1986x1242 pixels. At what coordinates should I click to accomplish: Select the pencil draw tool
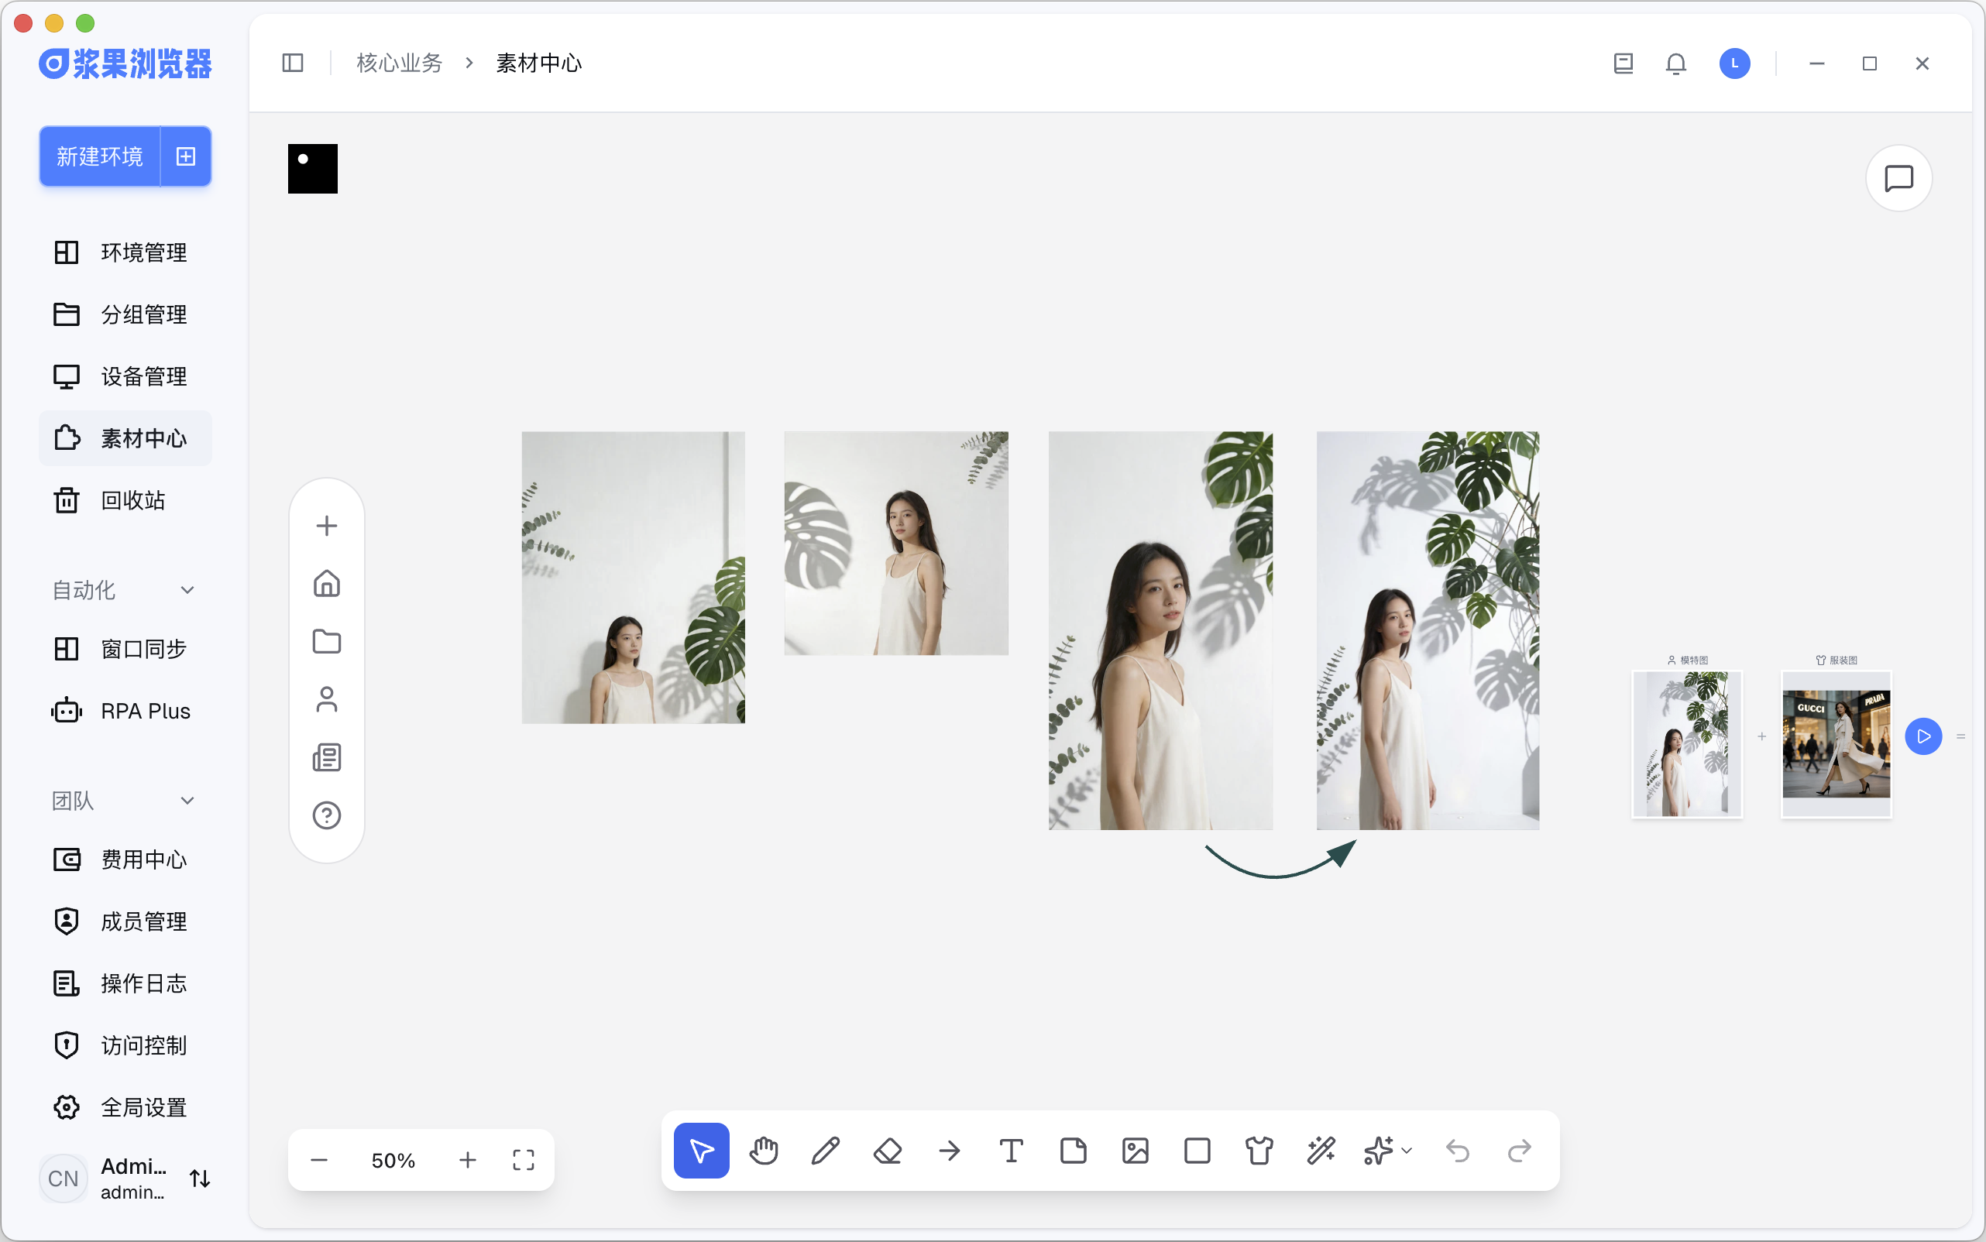[x=825, y=1151]
